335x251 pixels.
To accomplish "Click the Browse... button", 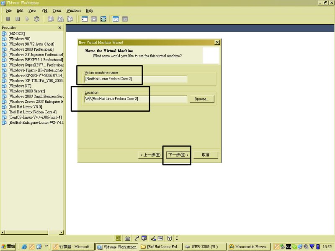I will (202, 99).
